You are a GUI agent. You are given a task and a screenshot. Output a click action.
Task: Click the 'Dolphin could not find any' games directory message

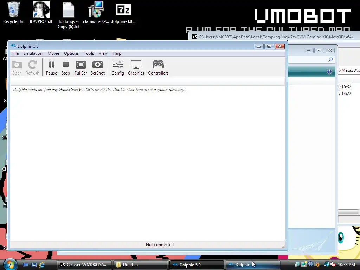click(x=100, y=90)
